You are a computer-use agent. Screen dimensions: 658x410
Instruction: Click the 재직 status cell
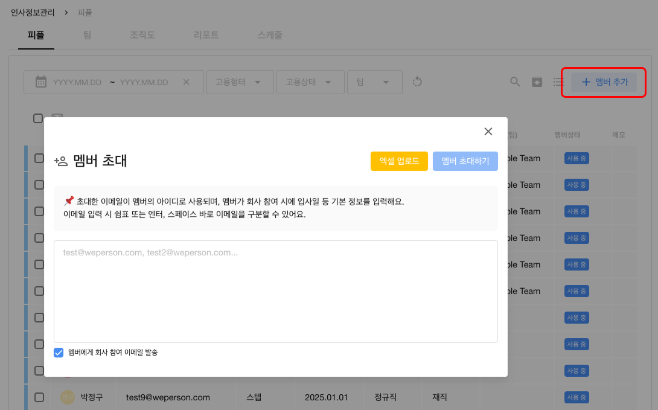(x=439, y=397)
